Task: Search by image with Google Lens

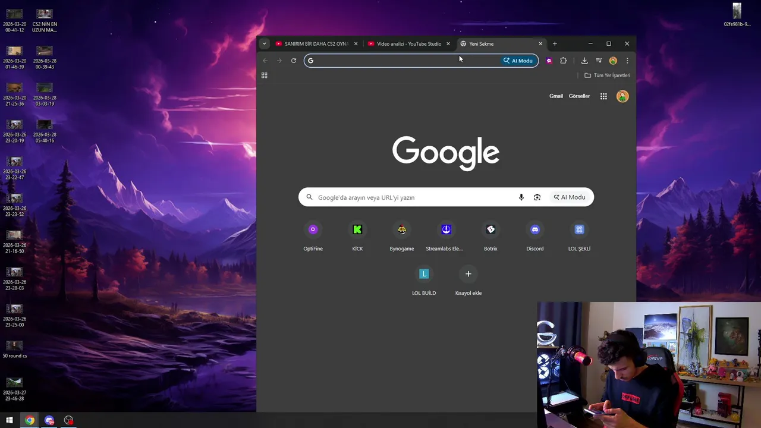Action: coord(537,197)
